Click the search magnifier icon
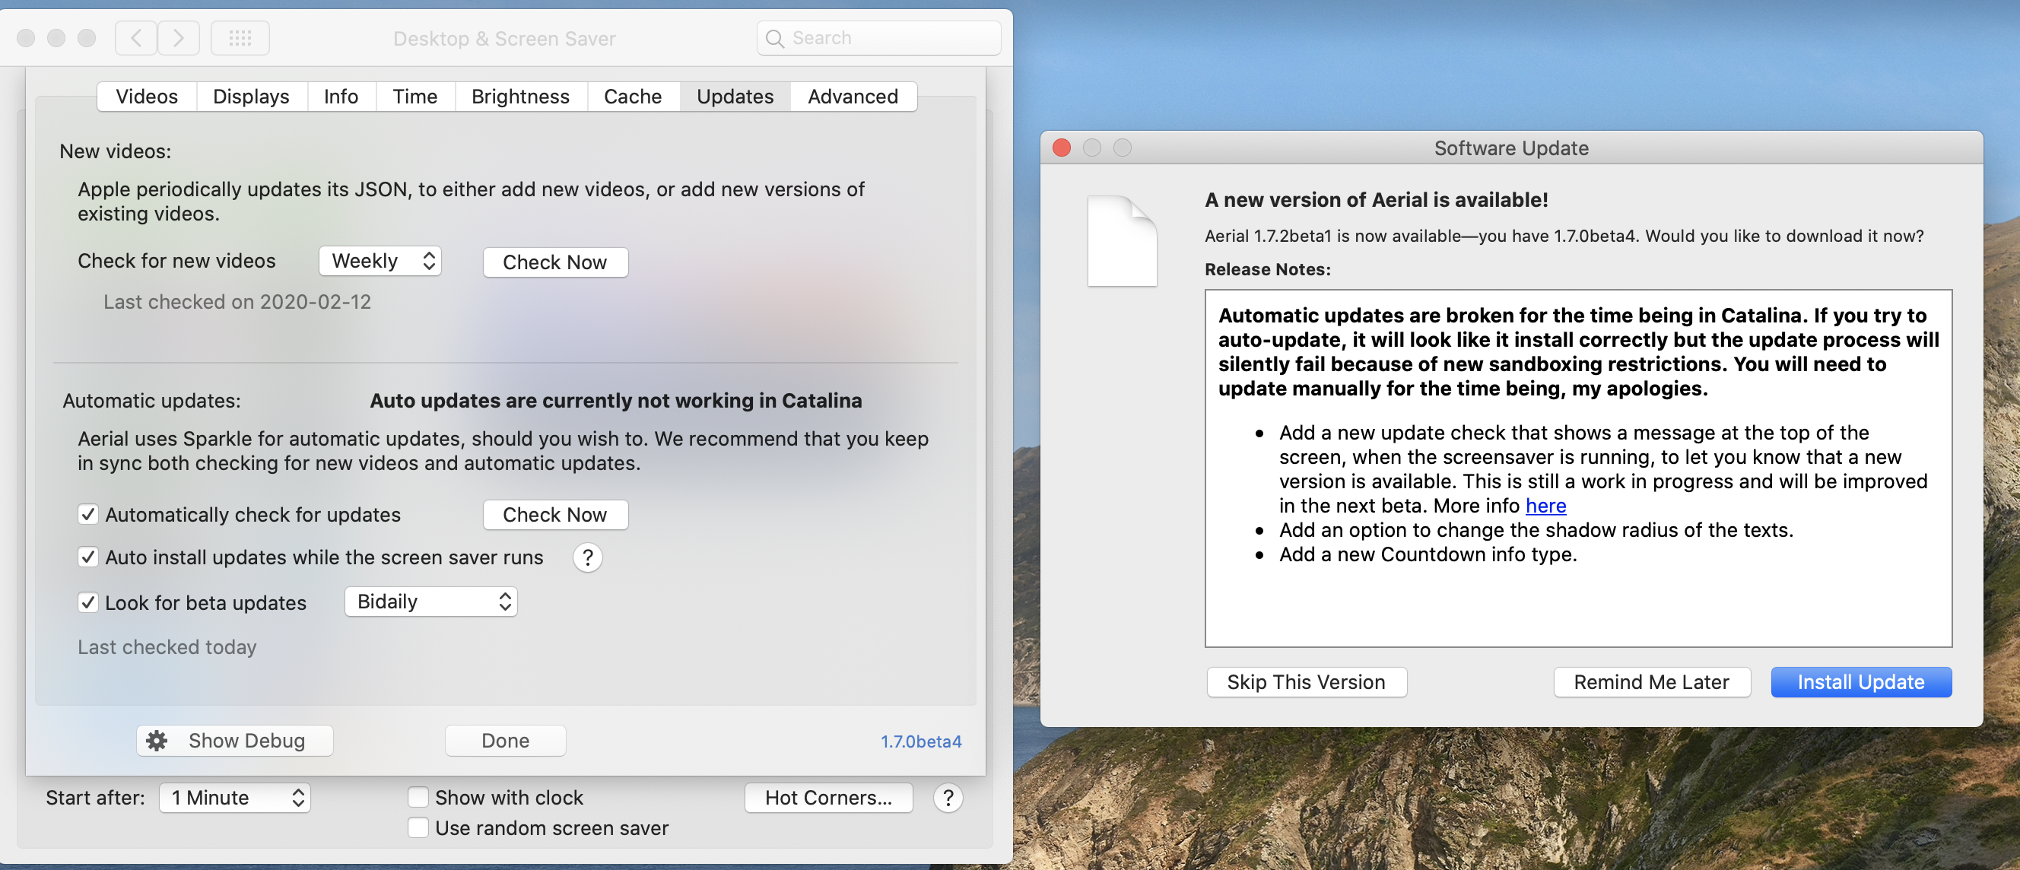 pyautogui.click(x=775, y=39)
